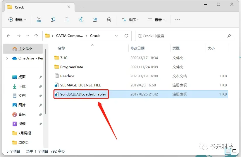Unpin 视频 with its pin icon
This screenshot has width=241, height=157.
click(x=40, y=124)
